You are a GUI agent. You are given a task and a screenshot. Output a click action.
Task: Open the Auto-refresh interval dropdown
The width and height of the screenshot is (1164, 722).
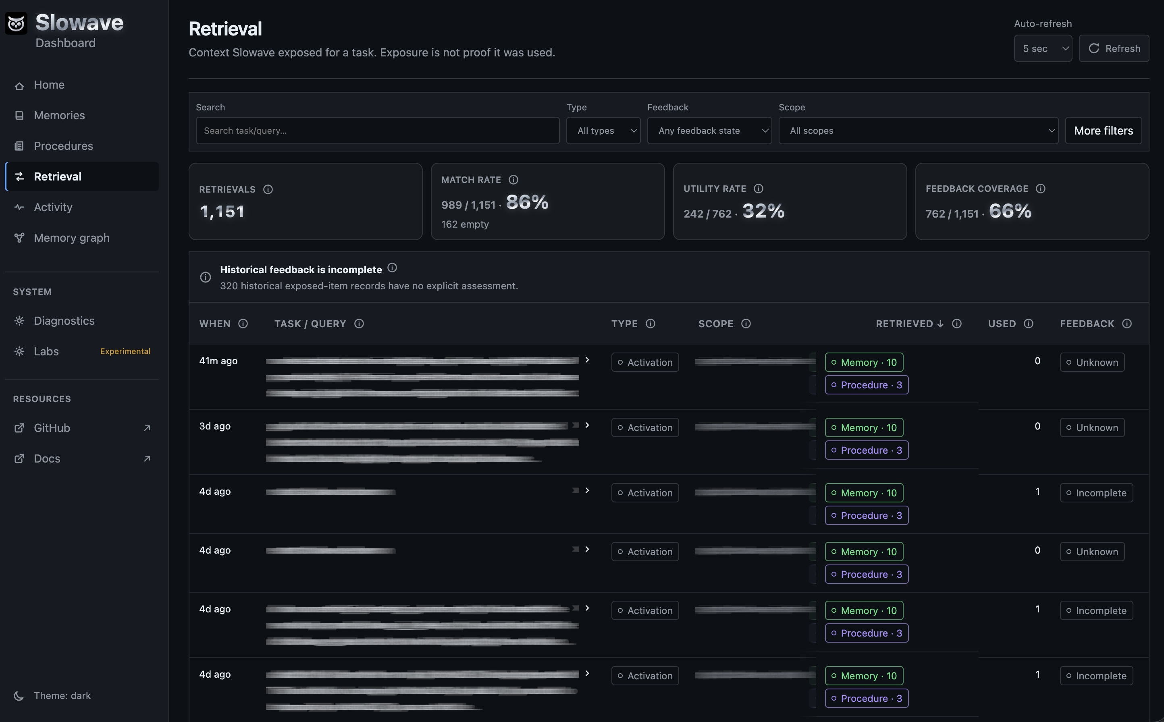(1043, 48)
